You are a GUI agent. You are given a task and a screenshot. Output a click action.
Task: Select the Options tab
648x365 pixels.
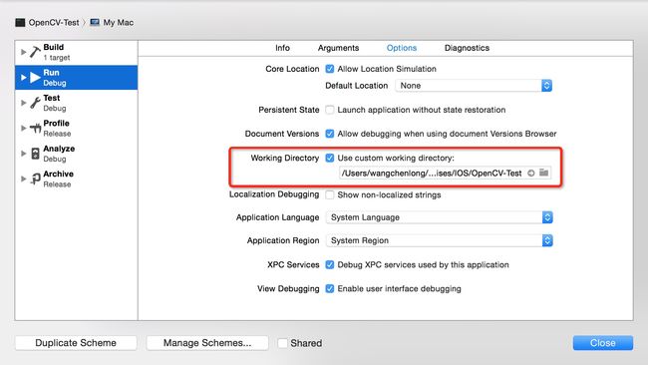click(402, 48)
